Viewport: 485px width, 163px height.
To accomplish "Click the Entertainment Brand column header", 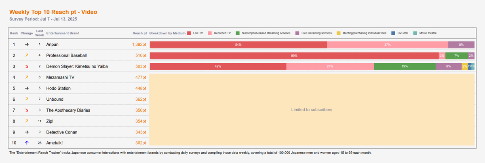I will click(63, 33).
